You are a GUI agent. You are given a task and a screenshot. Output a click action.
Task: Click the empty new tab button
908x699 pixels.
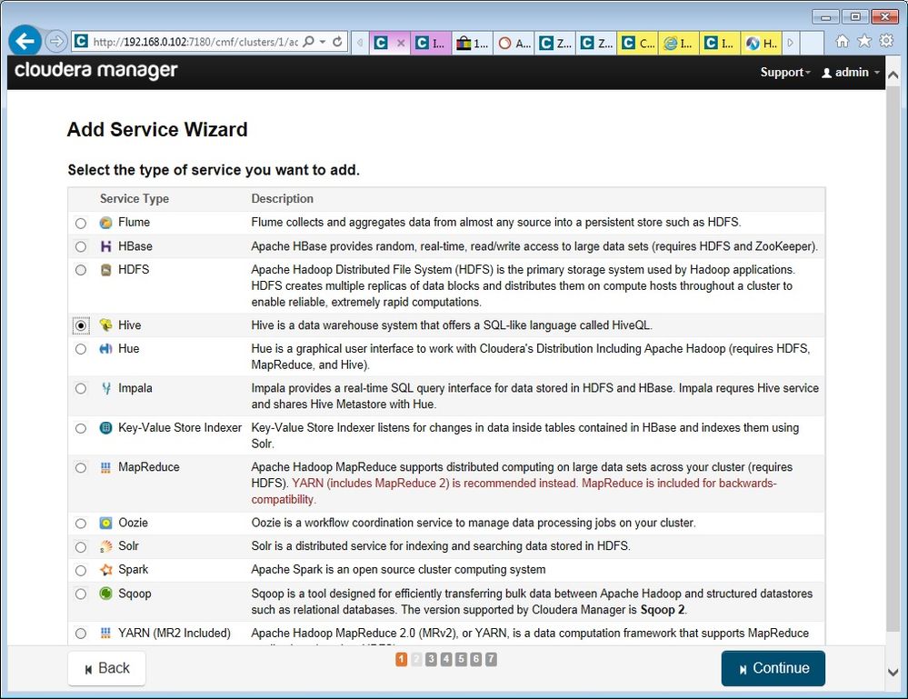pyautogui.click(x=812, y=43)
